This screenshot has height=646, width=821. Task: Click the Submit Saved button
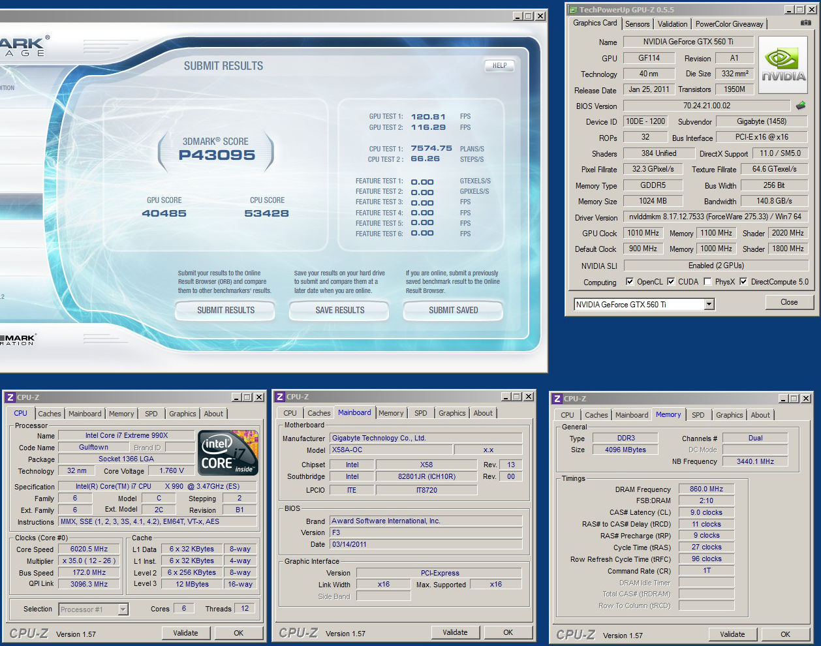point(454,311)
